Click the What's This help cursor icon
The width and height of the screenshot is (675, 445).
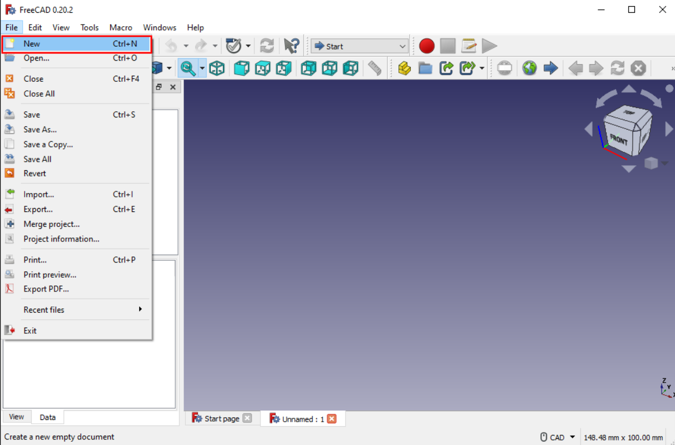click(291, 46)
